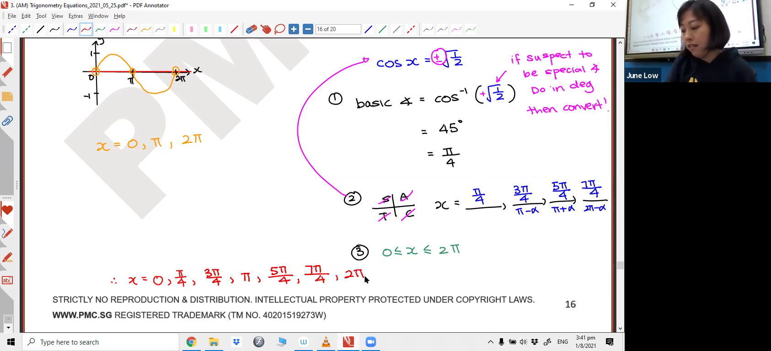Screen dimensions: 771x351
Task: Open File Explorer from the taskbar
Action: pos(214,342)
